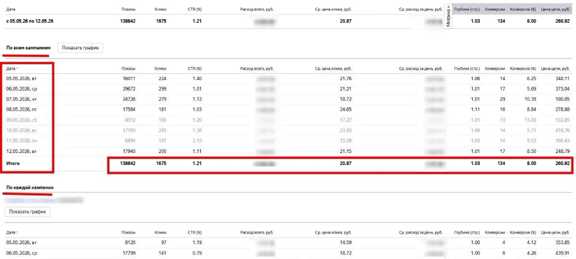The height and width of the screenshot is (259, 576).
Task: Select clicks value 299
Action: [162, 89]
